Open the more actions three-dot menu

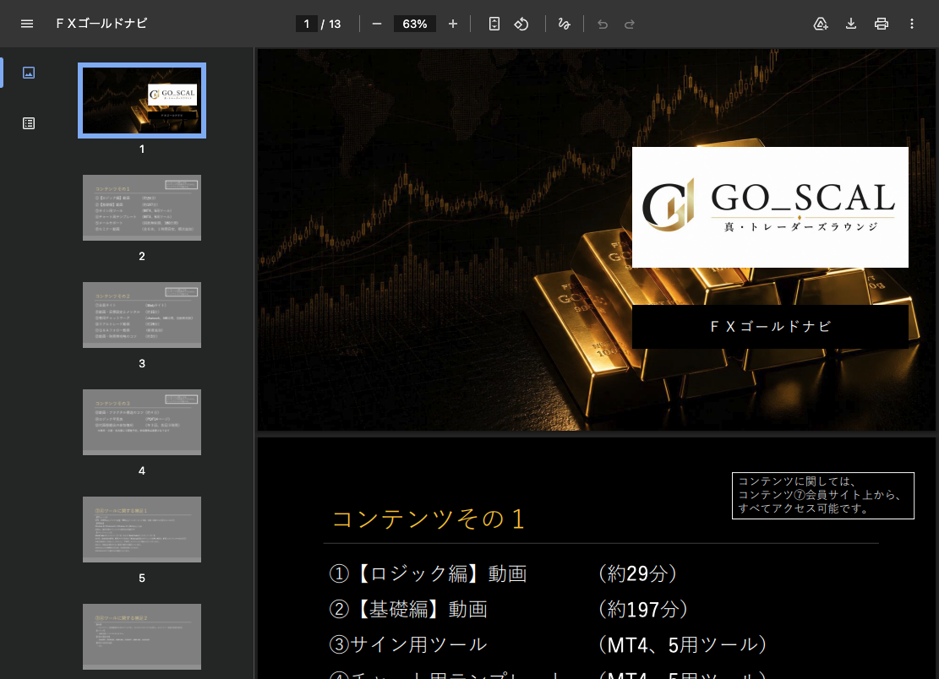tap(912, 24)
